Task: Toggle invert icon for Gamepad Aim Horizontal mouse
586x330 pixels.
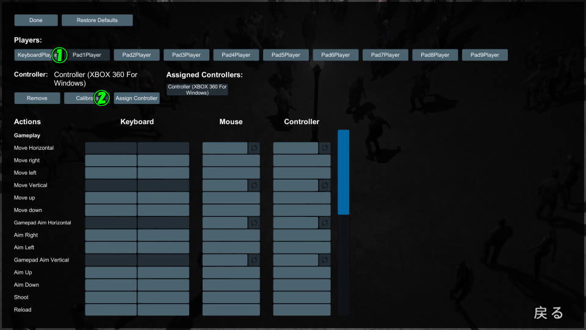Action: (254, 222)
